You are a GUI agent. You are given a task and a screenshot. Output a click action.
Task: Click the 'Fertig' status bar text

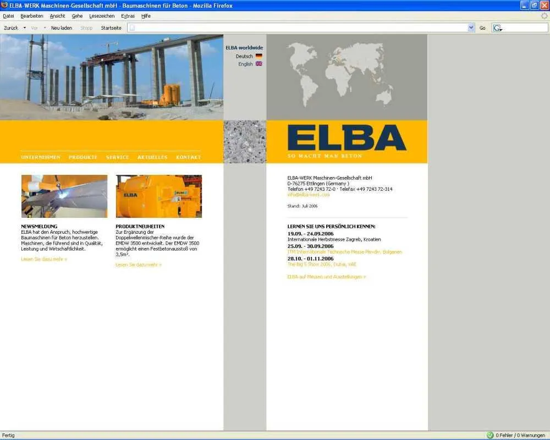[8, 435]
